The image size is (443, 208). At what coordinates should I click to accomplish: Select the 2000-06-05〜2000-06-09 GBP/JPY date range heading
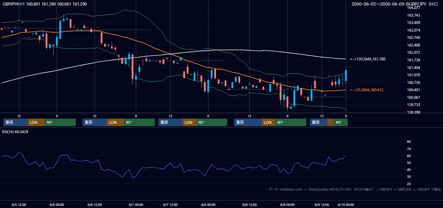[x=396, y=4]
